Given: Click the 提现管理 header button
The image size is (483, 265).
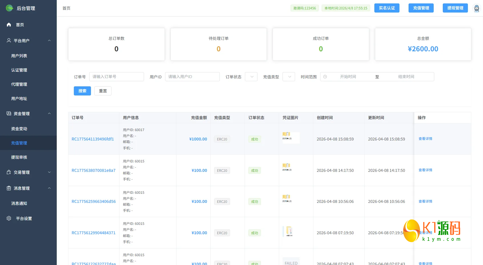Looking at the screenshot, I should click(455, 8).
